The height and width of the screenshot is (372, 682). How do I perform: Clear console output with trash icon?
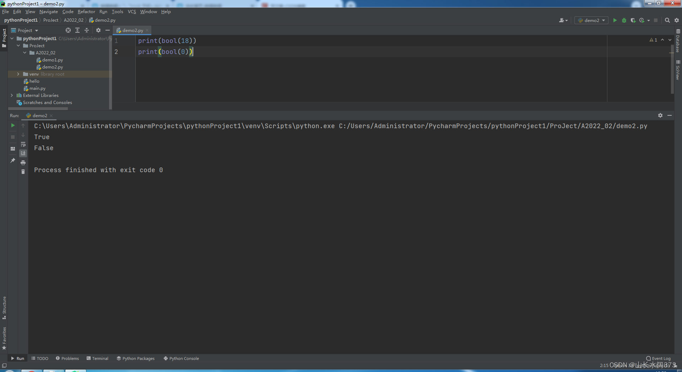coord(23,172)
